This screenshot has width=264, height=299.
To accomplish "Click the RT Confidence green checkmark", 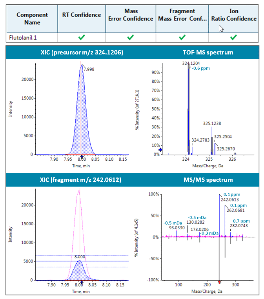I will pyautogui.click(x=81, y=38).
